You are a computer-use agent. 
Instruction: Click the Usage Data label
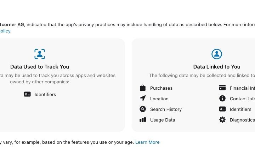point(163,120)
